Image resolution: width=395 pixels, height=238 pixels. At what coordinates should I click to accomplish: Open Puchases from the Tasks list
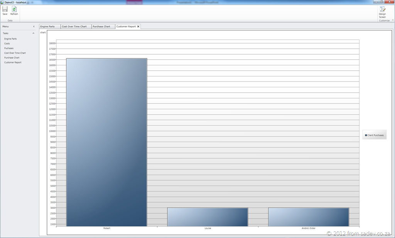pos(9,48)
